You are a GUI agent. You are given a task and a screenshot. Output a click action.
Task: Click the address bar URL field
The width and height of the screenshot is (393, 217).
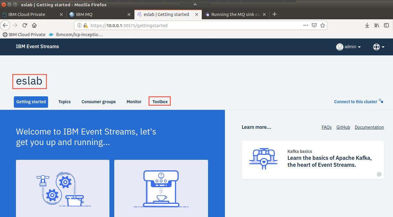point(195,25)
